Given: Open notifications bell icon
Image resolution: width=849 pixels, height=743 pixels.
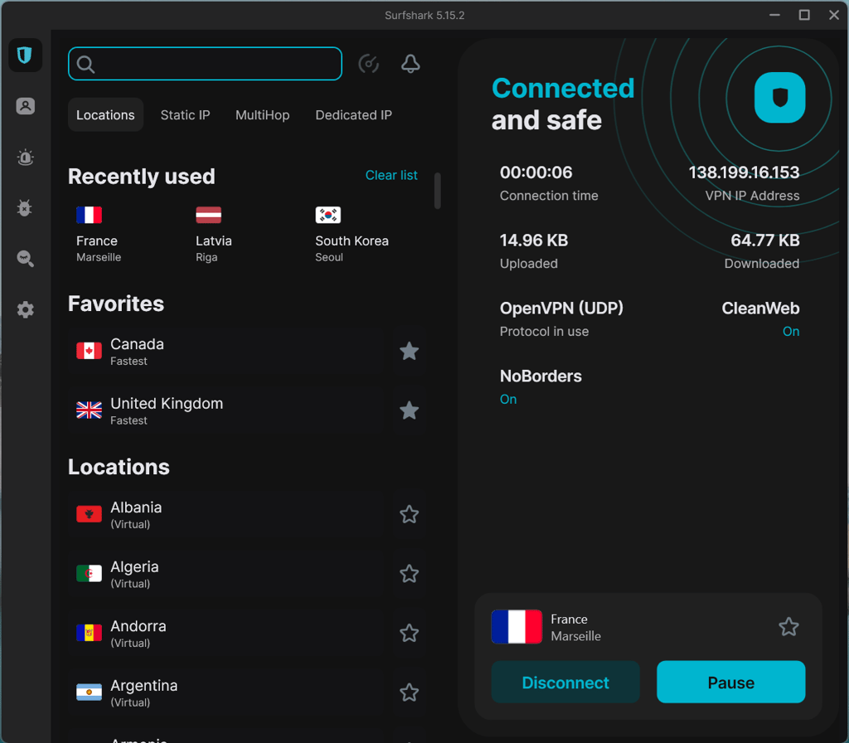Looking at the screenshot, I should coord(410,64).
